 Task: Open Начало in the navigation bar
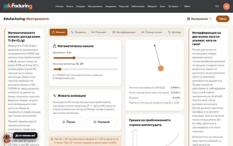59,6
